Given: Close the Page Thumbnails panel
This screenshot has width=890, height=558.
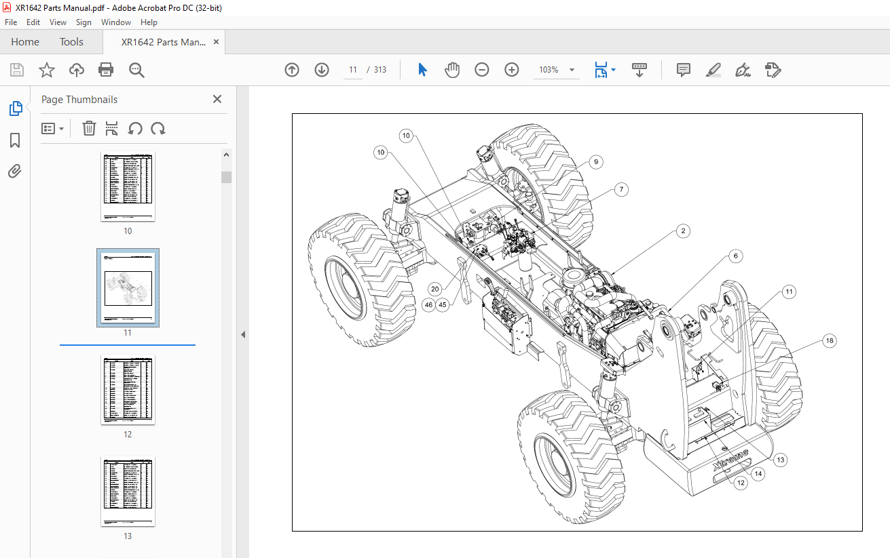Looking at the screenshot, I should click(x=217, y=99).
